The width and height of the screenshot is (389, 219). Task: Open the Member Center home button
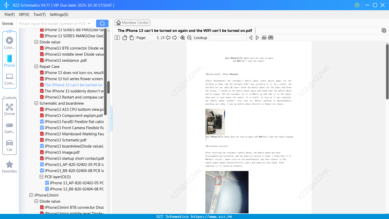(x=132, y=23)
